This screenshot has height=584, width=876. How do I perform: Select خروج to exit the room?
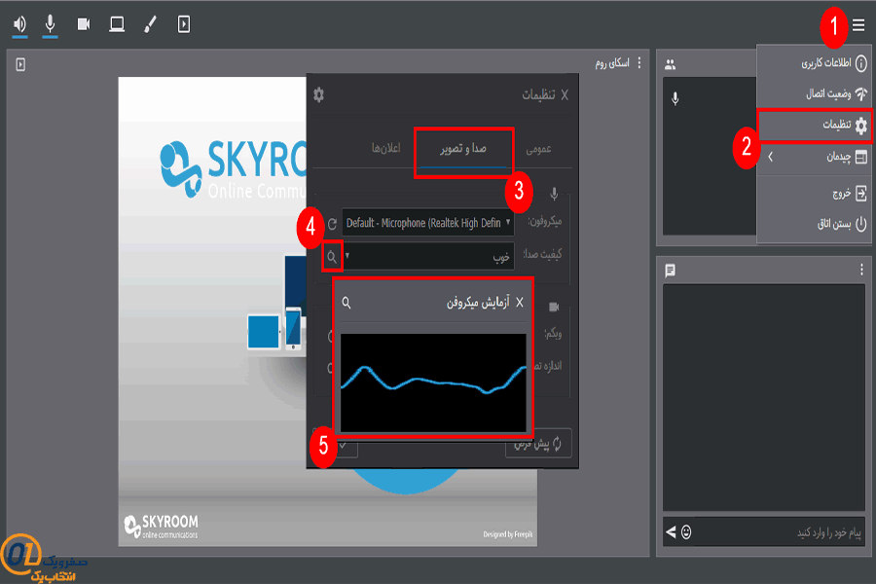(814, 194)
